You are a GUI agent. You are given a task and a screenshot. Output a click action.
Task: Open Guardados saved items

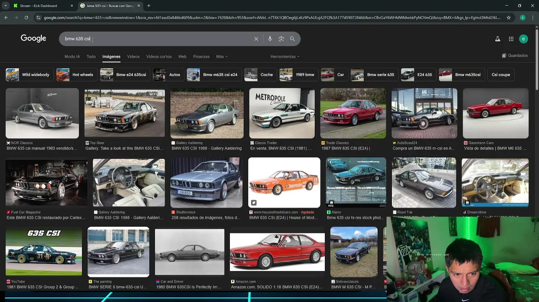(515, 55)
